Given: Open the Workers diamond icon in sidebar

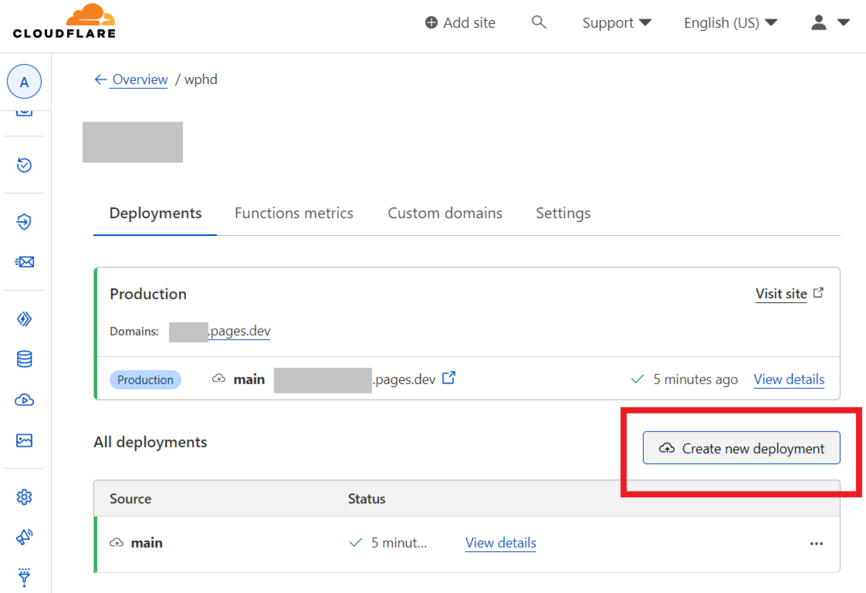Looking at the screenshot, I should click(24, 319).
